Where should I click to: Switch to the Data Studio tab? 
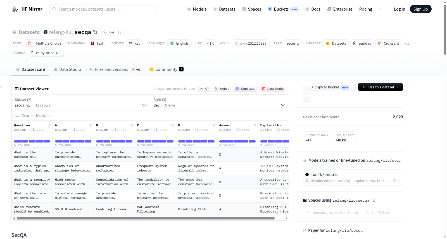point(67,69)
